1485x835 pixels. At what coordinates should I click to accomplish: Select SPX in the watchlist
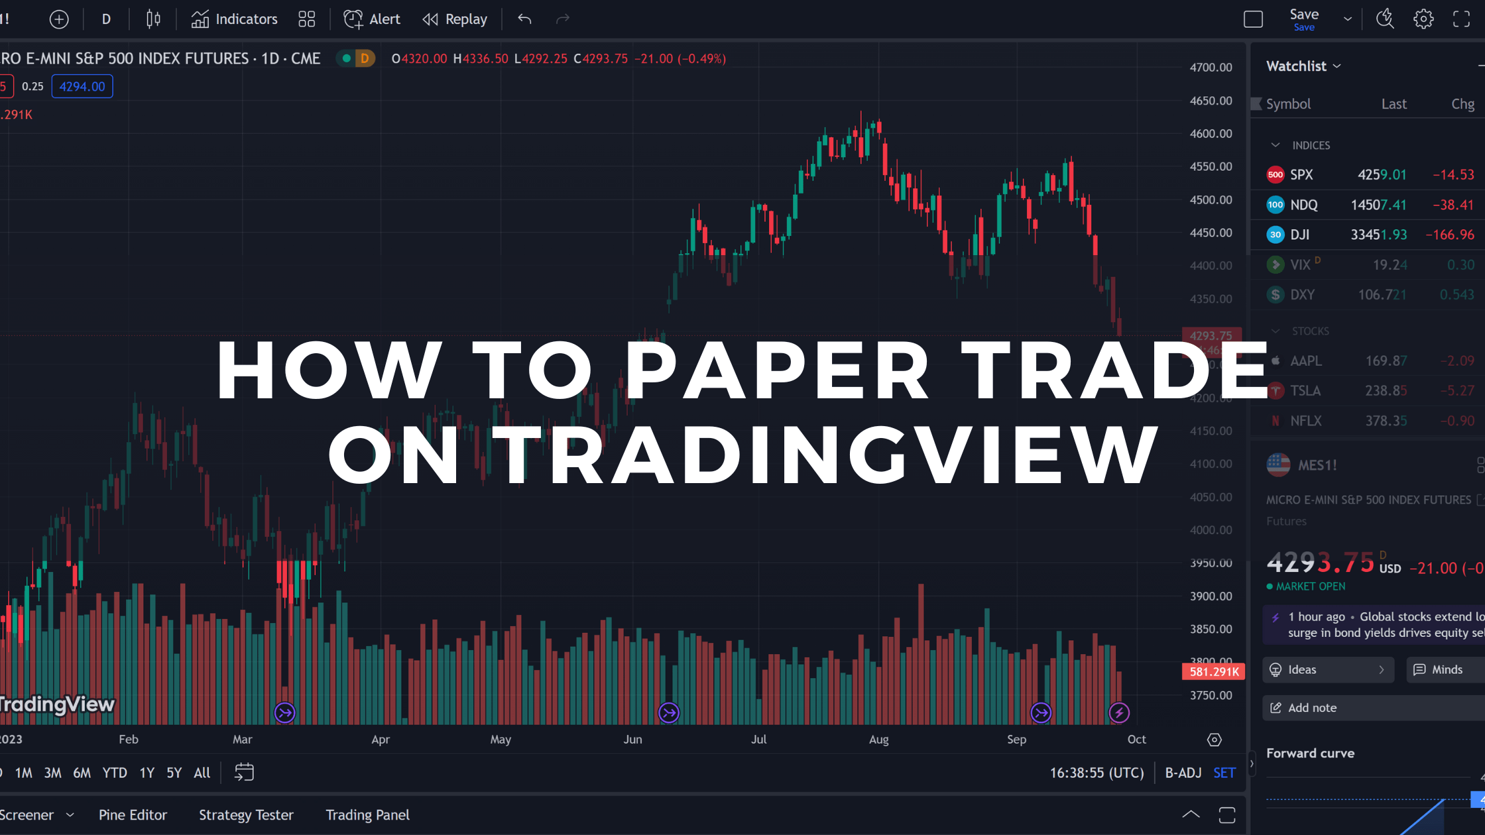(1301, 174)
